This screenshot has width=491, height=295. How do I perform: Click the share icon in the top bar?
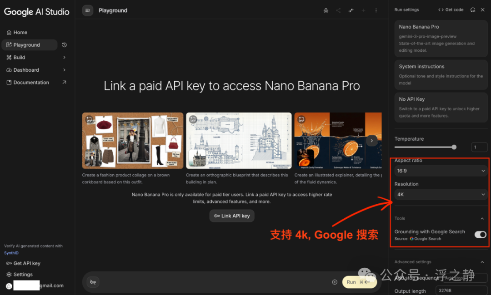tap(338, 10)
